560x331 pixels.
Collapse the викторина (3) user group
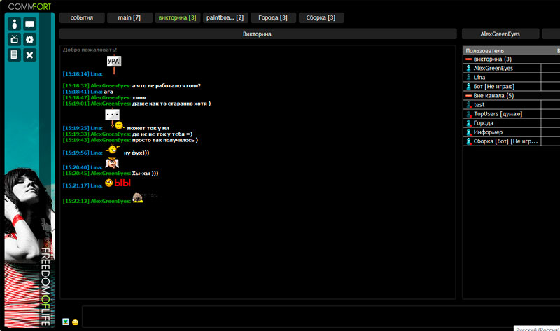469,59
